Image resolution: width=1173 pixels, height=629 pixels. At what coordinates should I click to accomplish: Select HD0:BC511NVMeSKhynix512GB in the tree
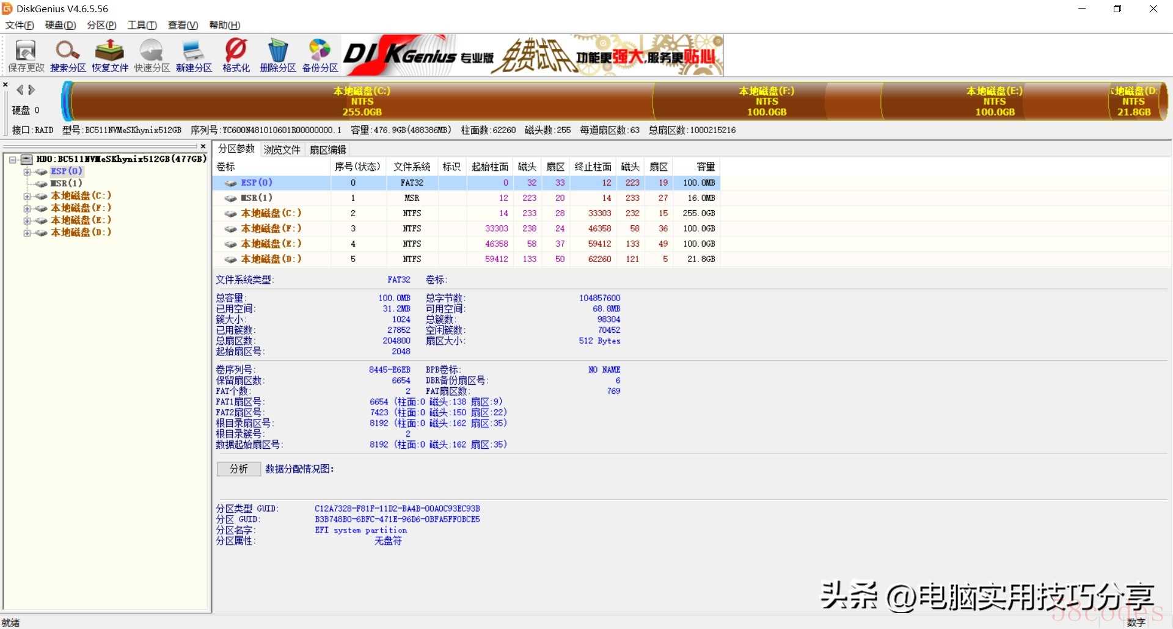point(121,159)
